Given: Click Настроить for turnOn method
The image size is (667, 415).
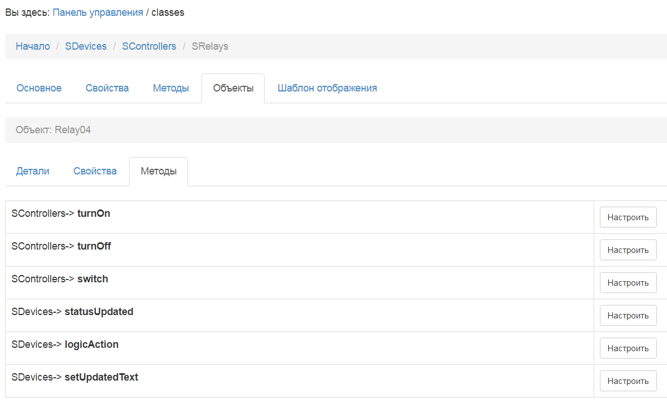Looking at the screenshot, I should point(627,217).
